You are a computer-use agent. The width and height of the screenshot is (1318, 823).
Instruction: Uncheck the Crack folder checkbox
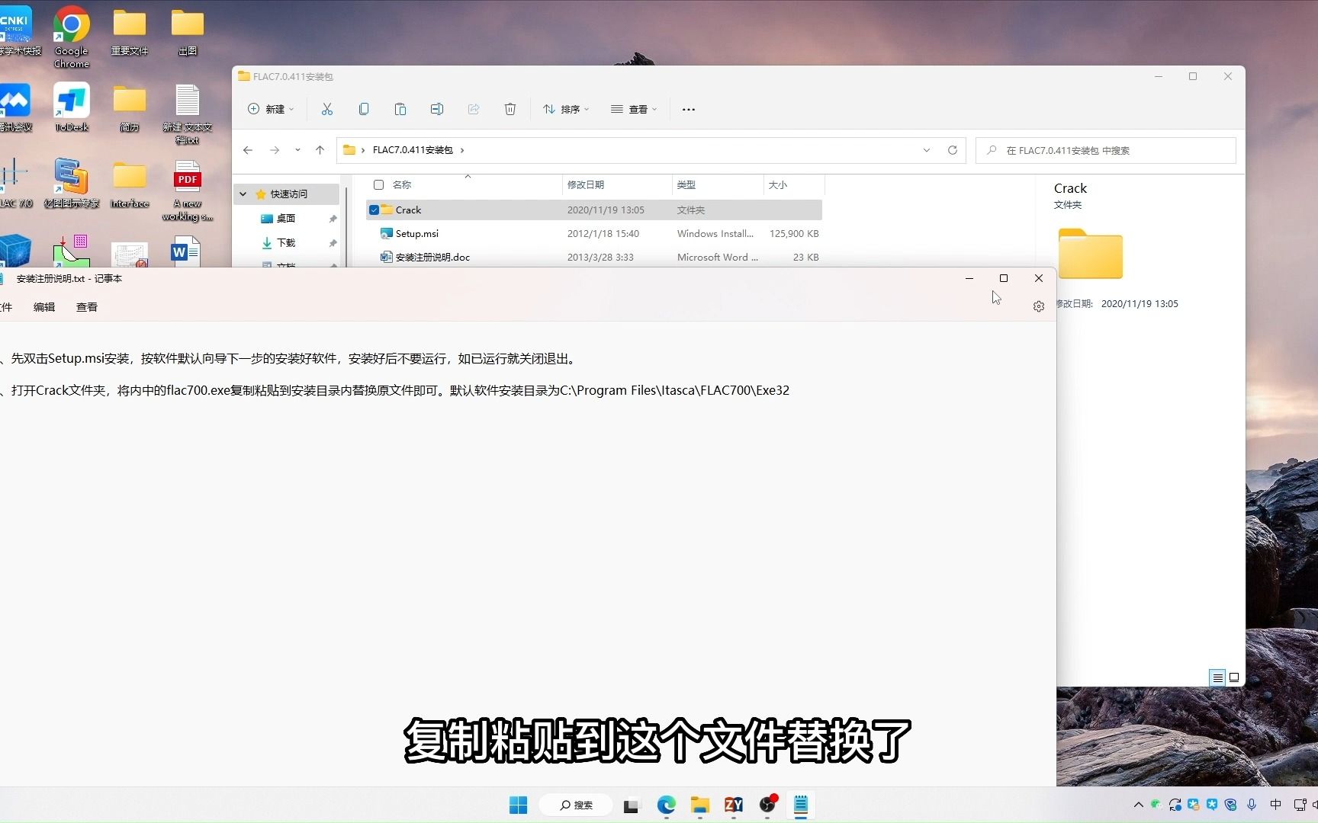click(374, 210)
